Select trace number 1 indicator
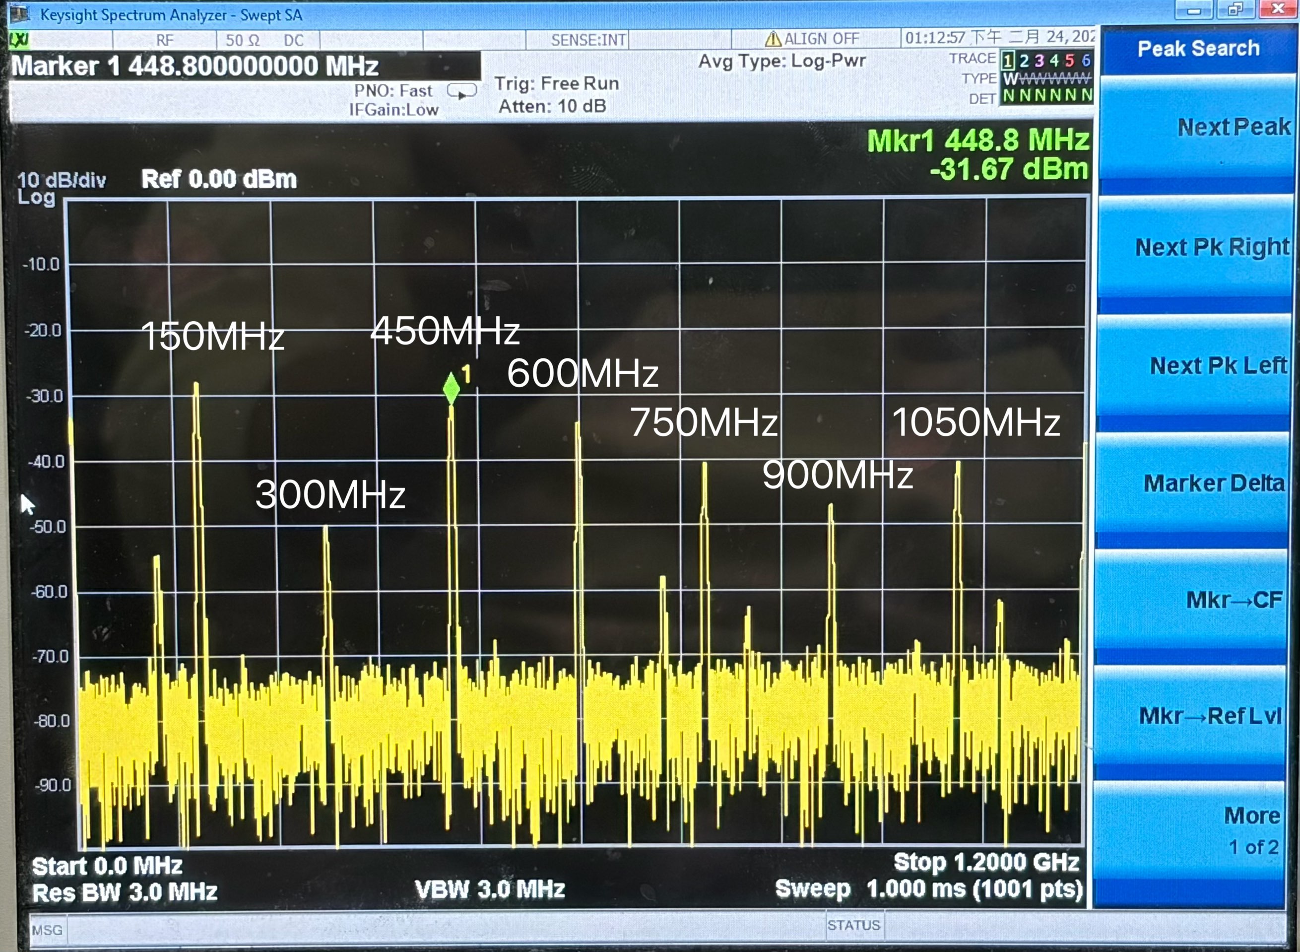 [x=1008, y=61]
